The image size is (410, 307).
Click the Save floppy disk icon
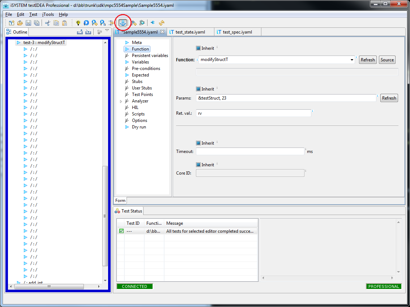28,23
